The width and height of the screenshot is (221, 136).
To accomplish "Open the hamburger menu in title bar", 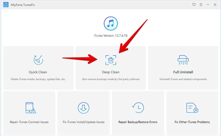I will point(201,5).
